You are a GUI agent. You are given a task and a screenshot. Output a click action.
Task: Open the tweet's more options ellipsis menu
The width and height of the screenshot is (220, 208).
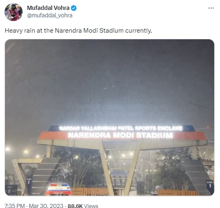(x=211, y=8)
